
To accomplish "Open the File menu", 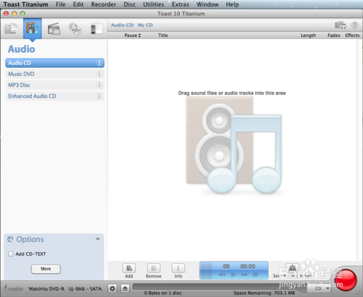I will [x=60, y=4].
